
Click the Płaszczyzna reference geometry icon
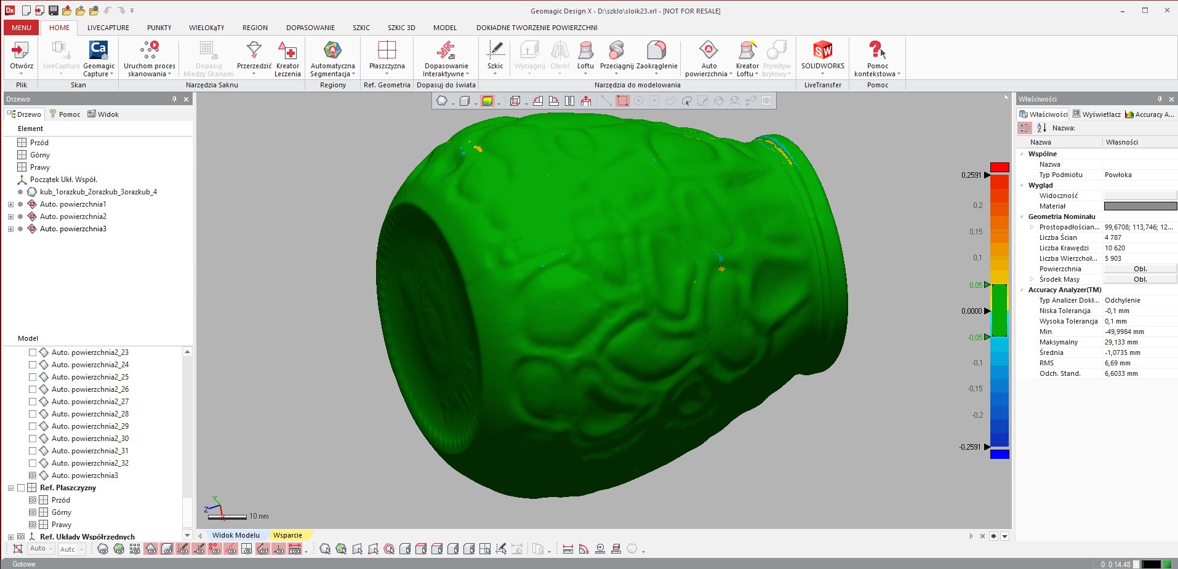(x=387, y=50)
